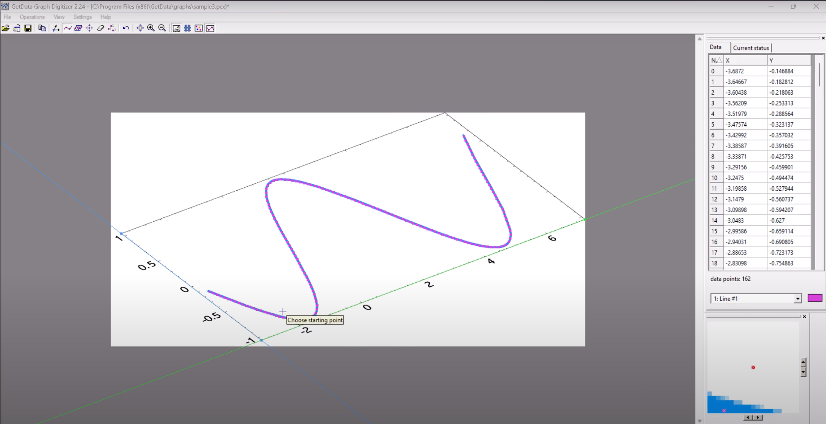Select the Eraser tool
826x424 pixels.
tap(101, 28)
